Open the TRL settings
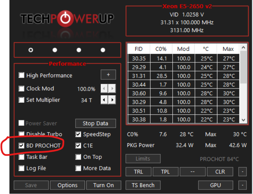The width and height of the screenshot is (253, 194). click(138, 172)
